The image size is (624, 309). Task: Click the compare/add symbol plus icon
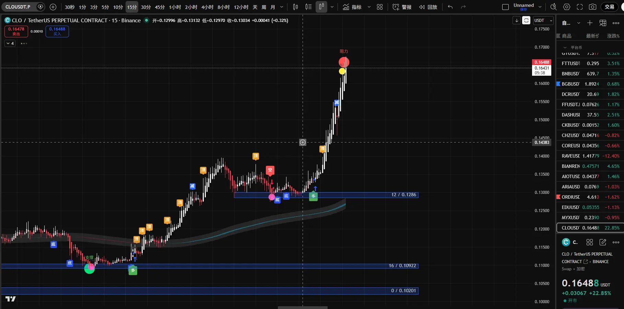(53, 7)
